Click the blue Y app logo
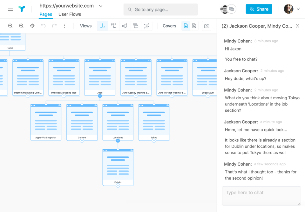This screenshot has height=212, width=305. [x=22, y=9]
